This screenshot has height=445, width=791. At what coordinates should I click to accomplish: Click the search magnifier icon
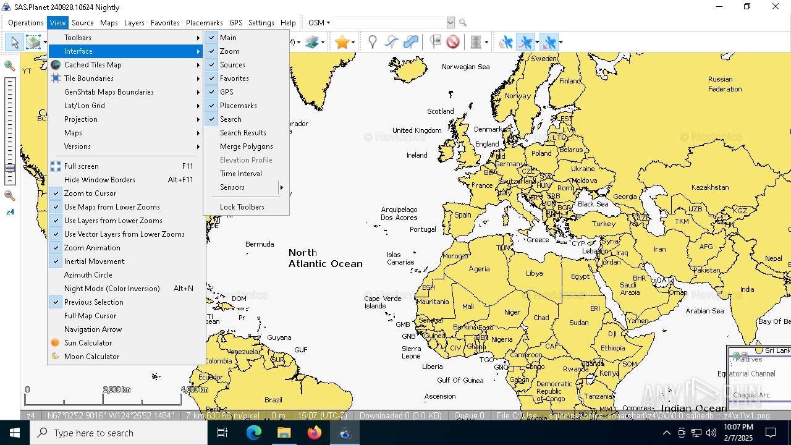click(463, 23)
